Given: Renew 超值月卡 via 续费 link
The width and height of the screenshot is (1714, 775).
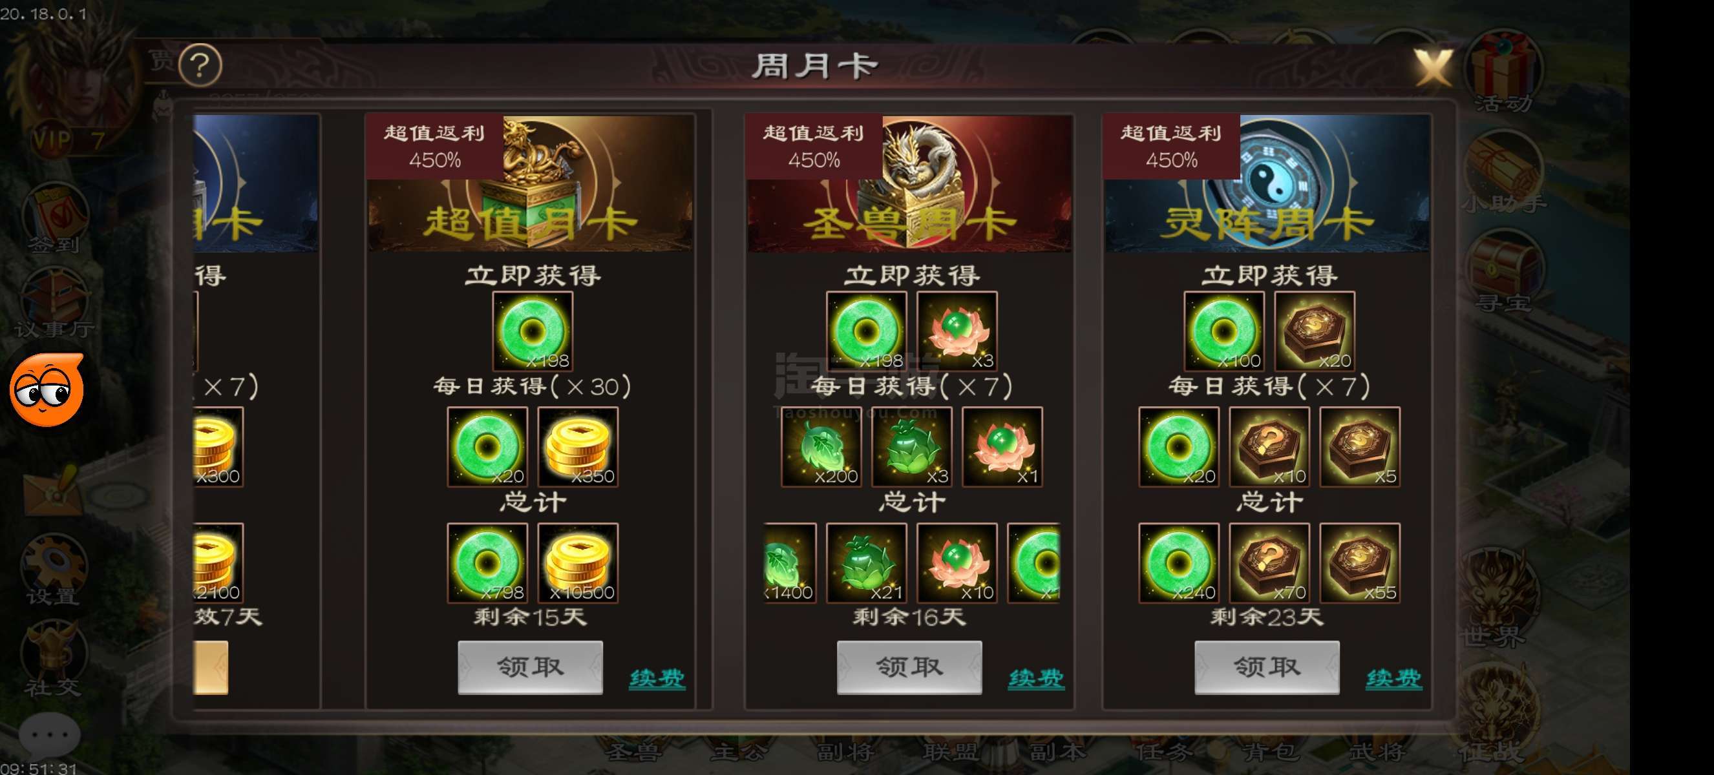Looking at the screenshot, I should (x=657, y=679).
